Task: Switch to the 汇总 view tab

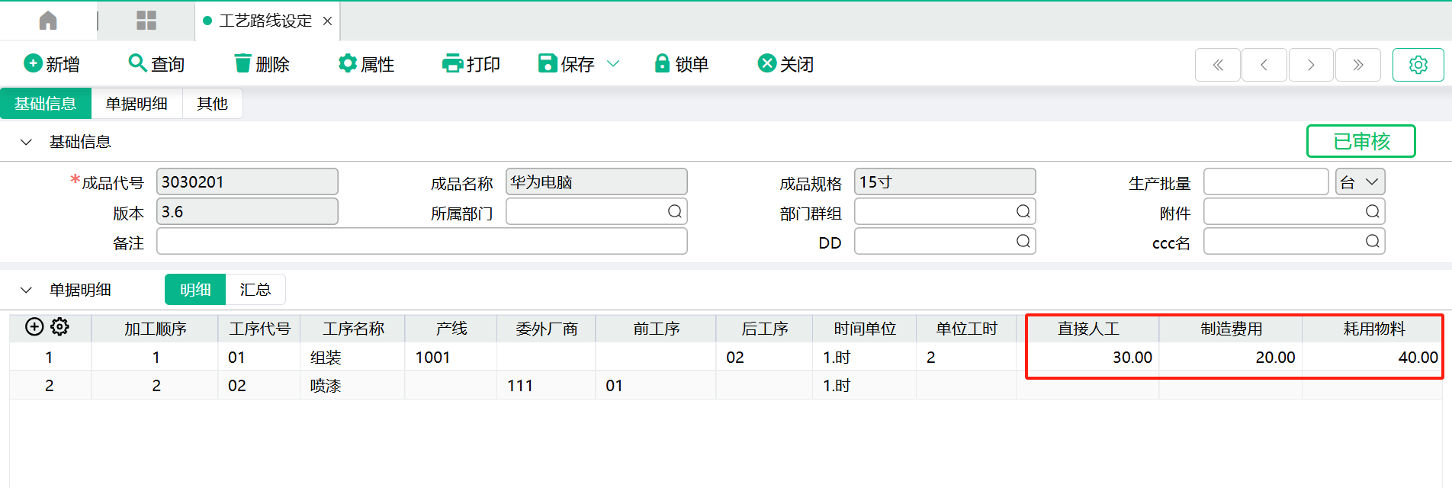Action: coord(255,290)
